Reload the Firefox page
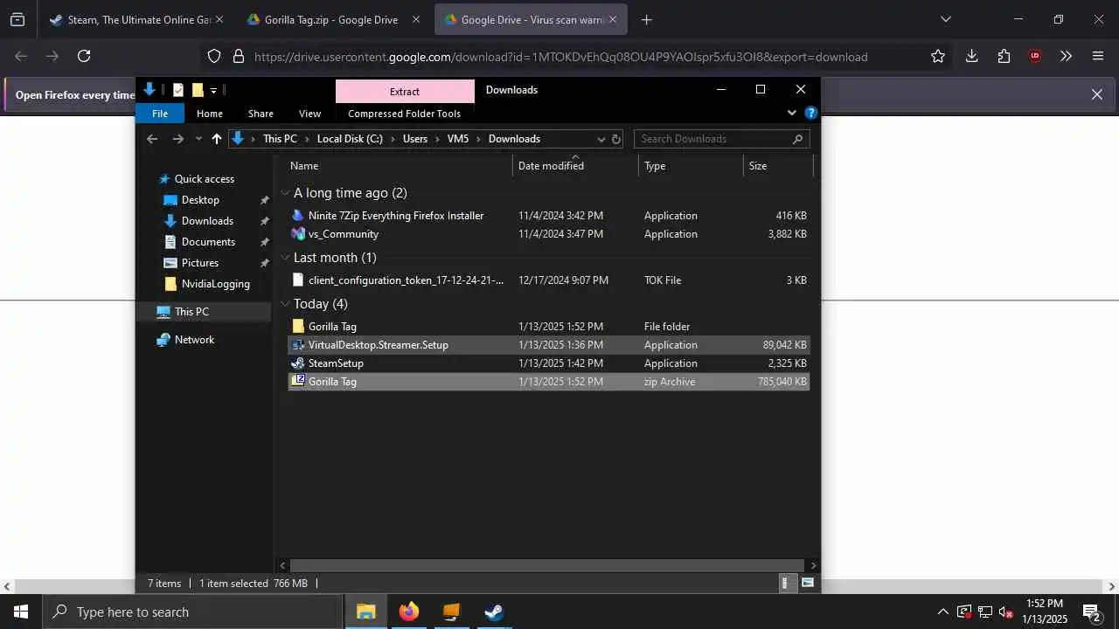The width and height of the screenshot is (1119, 629). (x=84, y=56)
